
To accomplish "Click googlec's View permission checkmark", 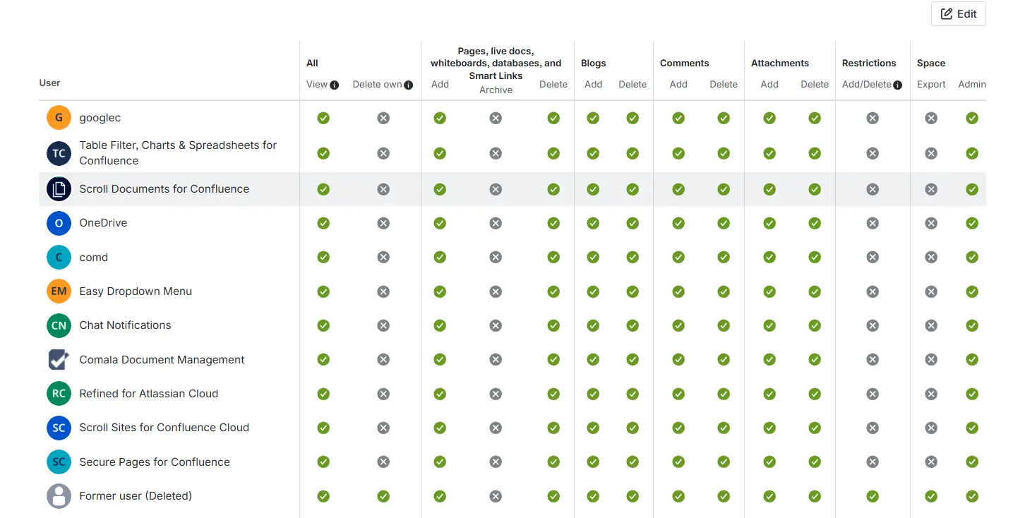I will [x=323, y=118].
